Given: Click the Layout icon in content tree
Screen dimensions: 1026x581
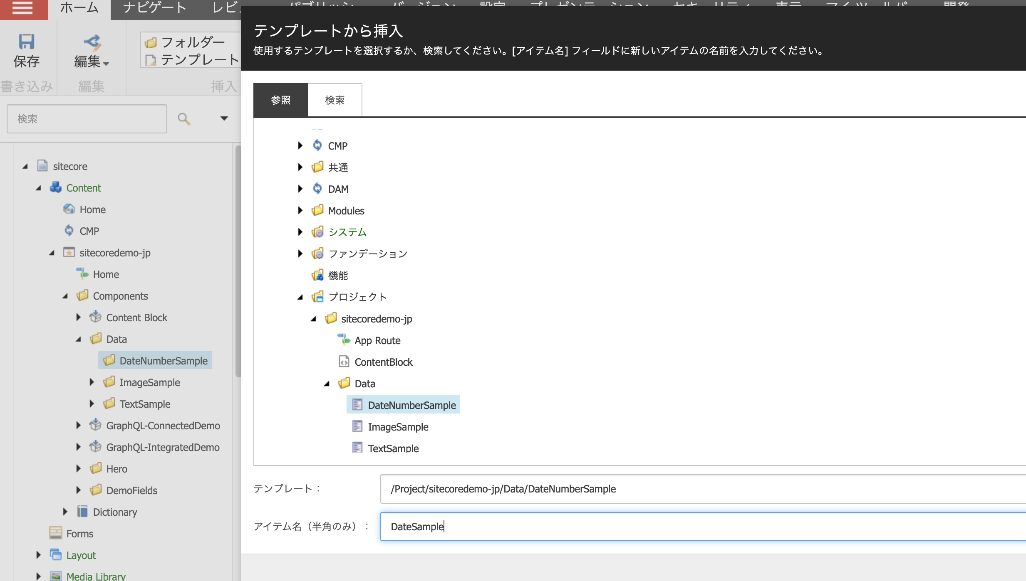Looking at the screenshot, I should [x=56, y=555].
